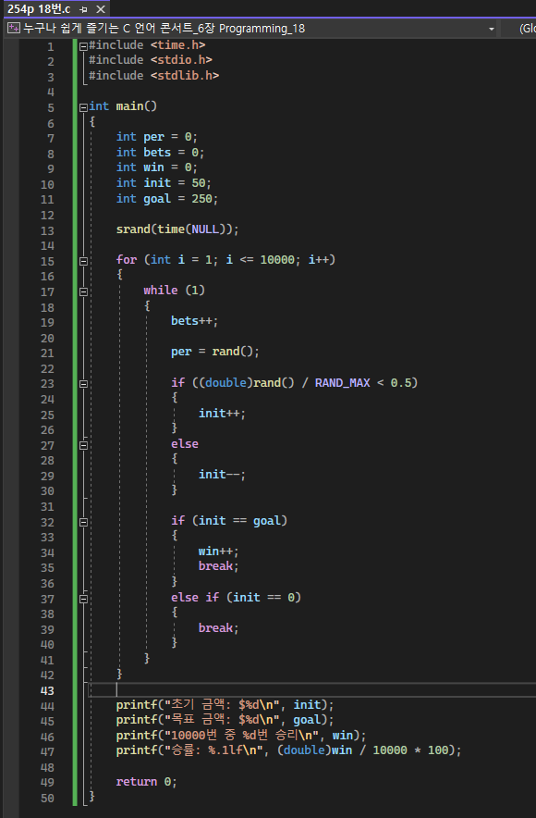The width and height of the screenshot is (536, 818).
Task: Collapse the rand() if block at line 23
Action: tap(83, 384)
